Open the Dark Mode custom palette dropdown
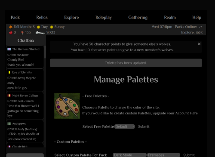The width and height of the screenshot is (215, 157). pos(130,155)
